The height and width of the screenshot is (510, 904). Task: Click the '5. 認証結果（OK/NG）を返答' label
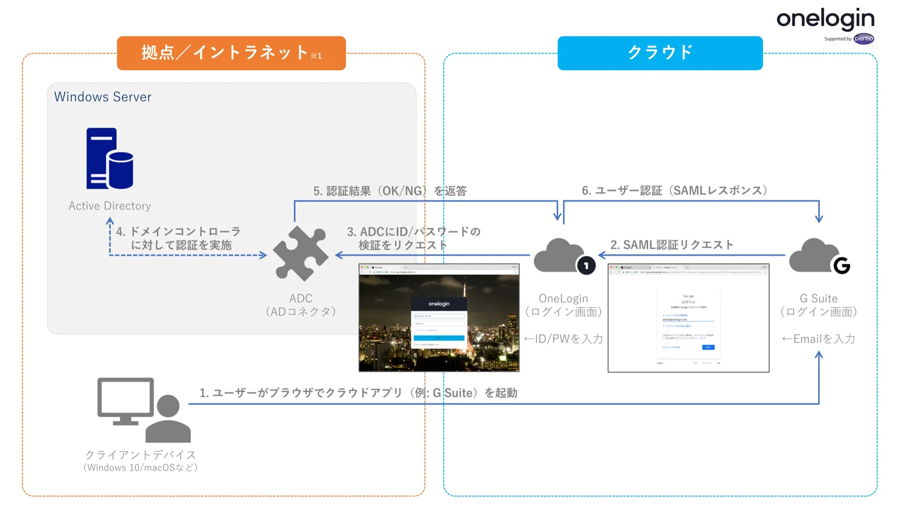(x=390, y=191)
